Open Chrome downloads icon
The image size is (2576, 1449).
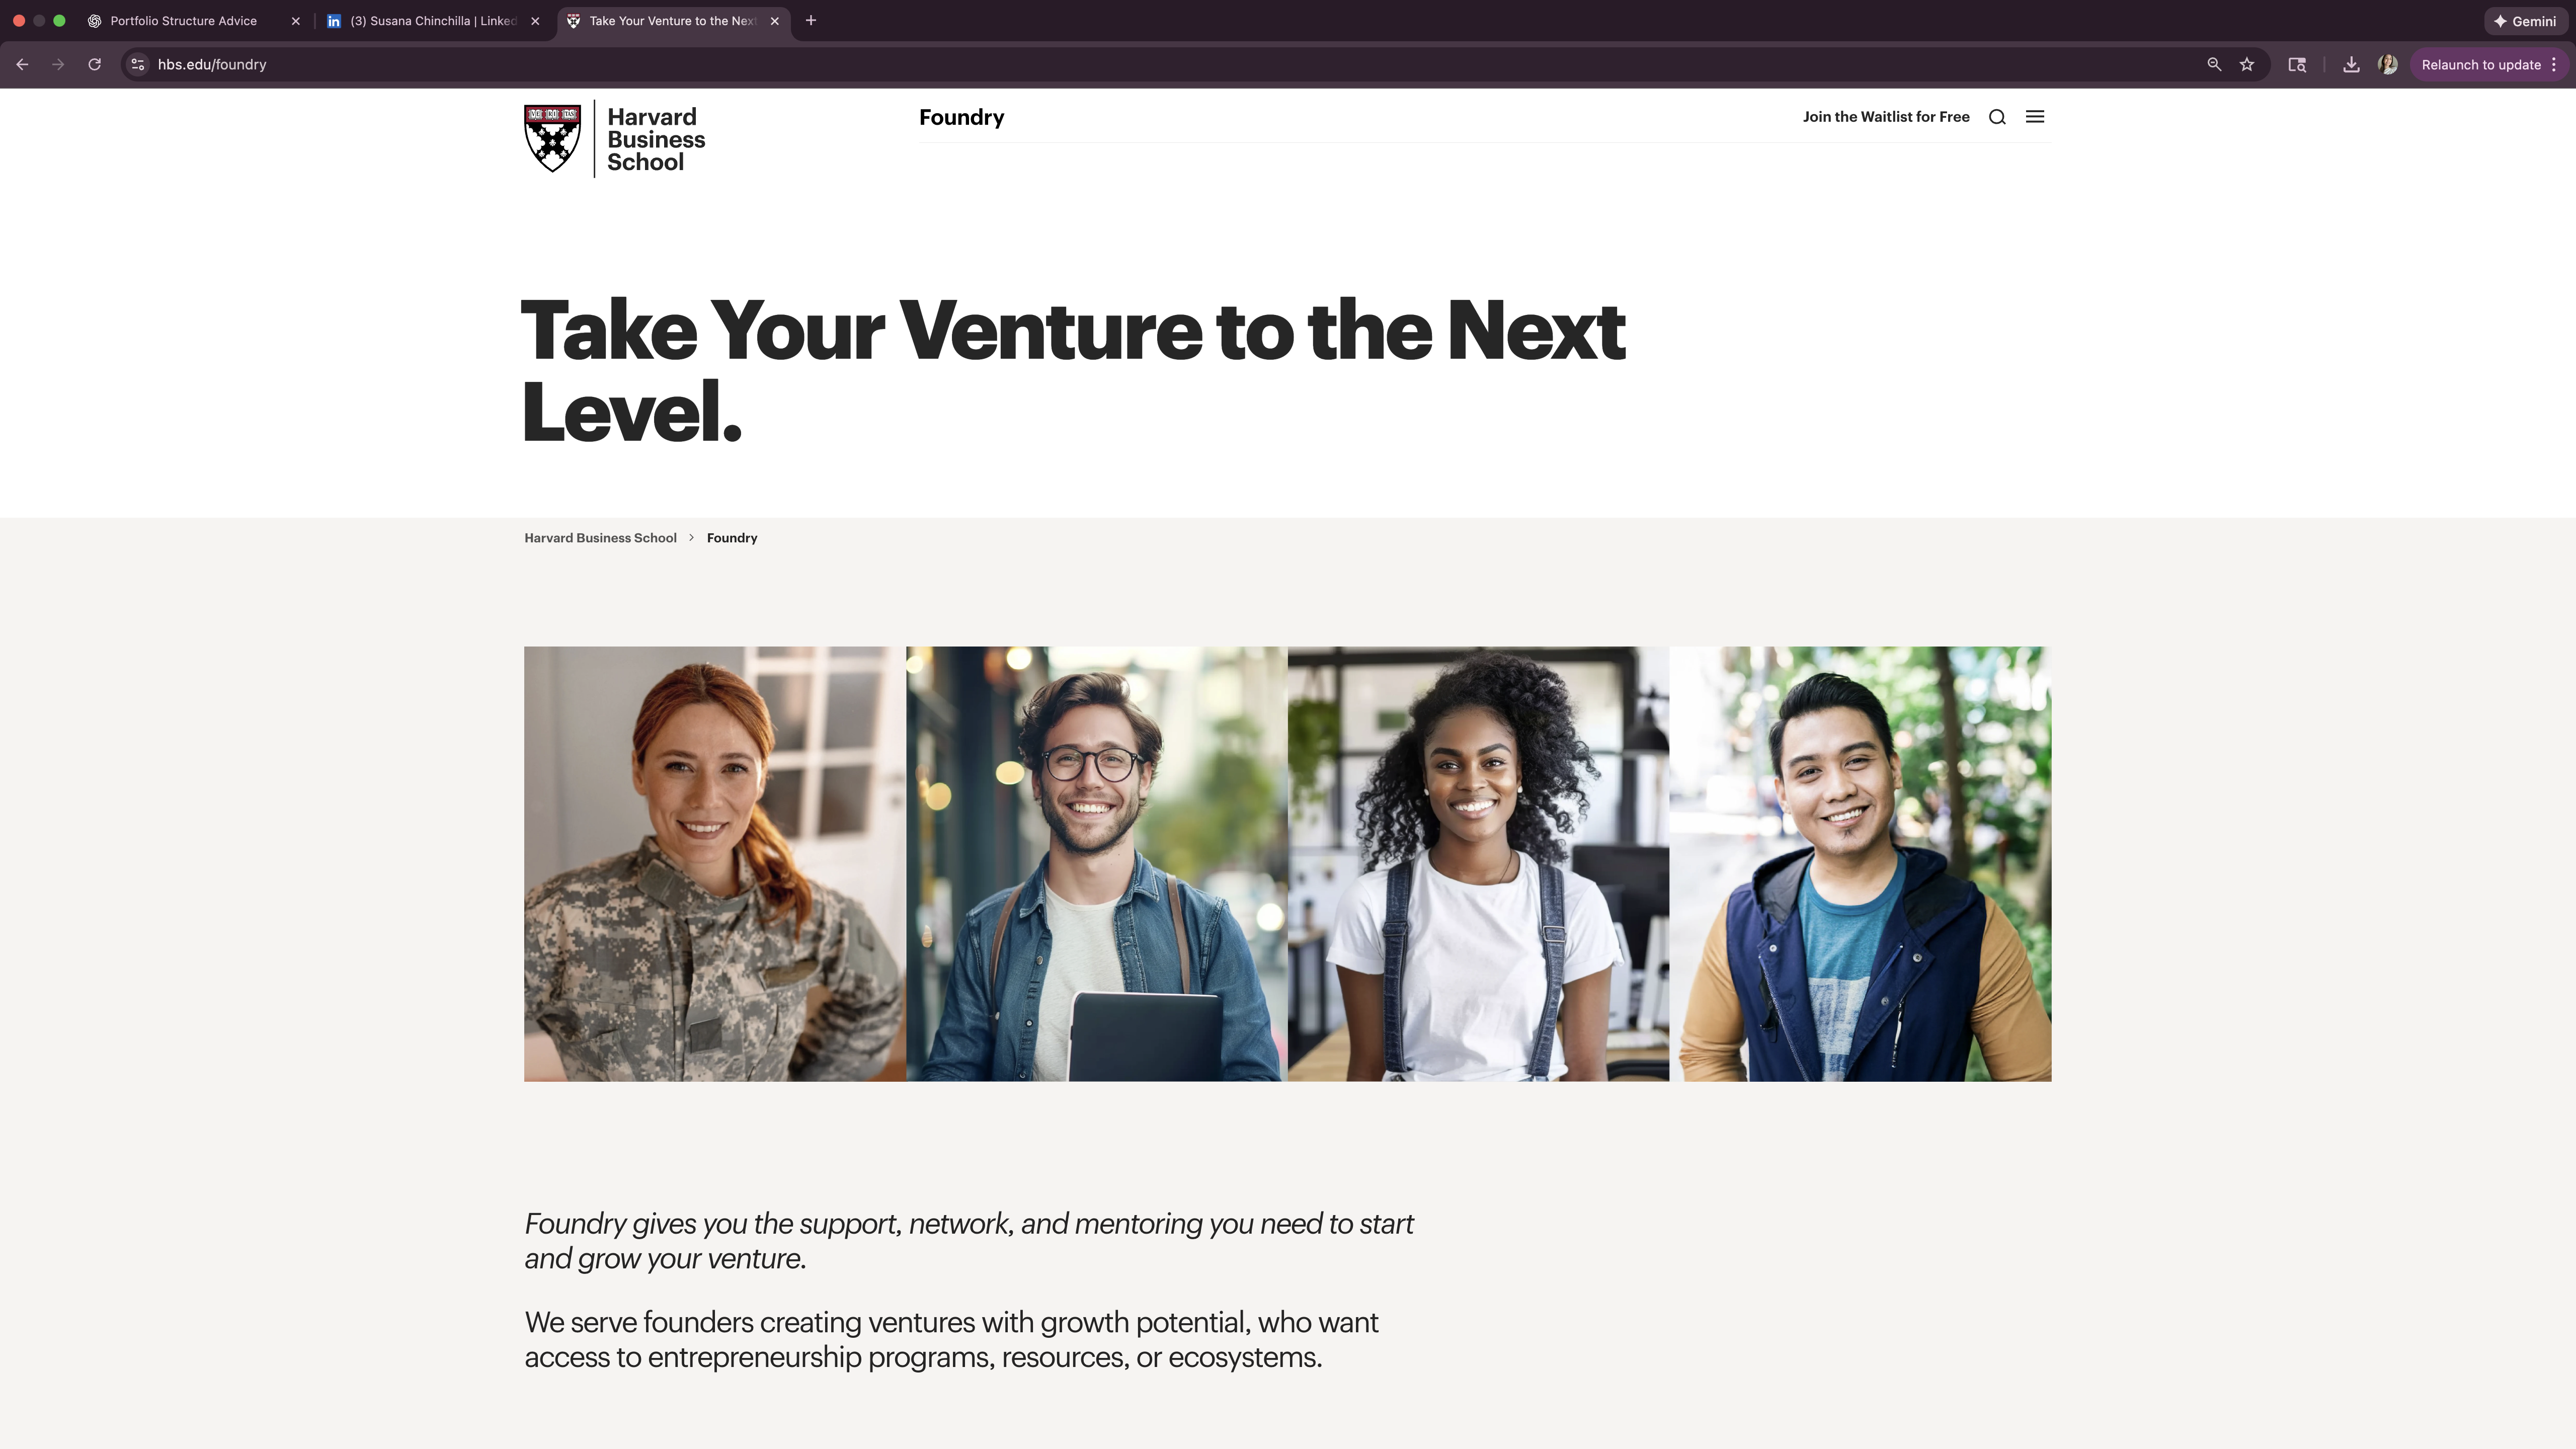[x=2351, y=65]
